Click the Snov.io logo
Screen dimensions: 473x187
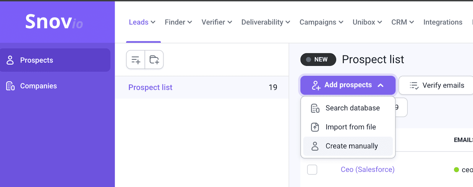54,22
